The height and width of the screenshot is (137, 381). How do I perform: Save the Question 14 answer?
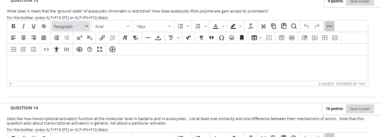(360, 109)
